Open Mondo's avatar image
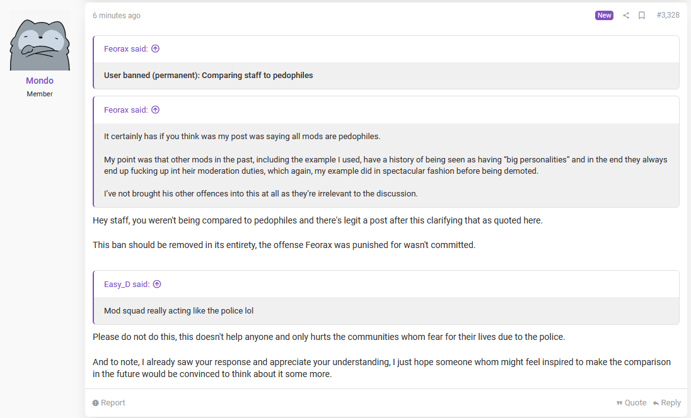This screenshot has height=418, width=691. coord(40,40)
